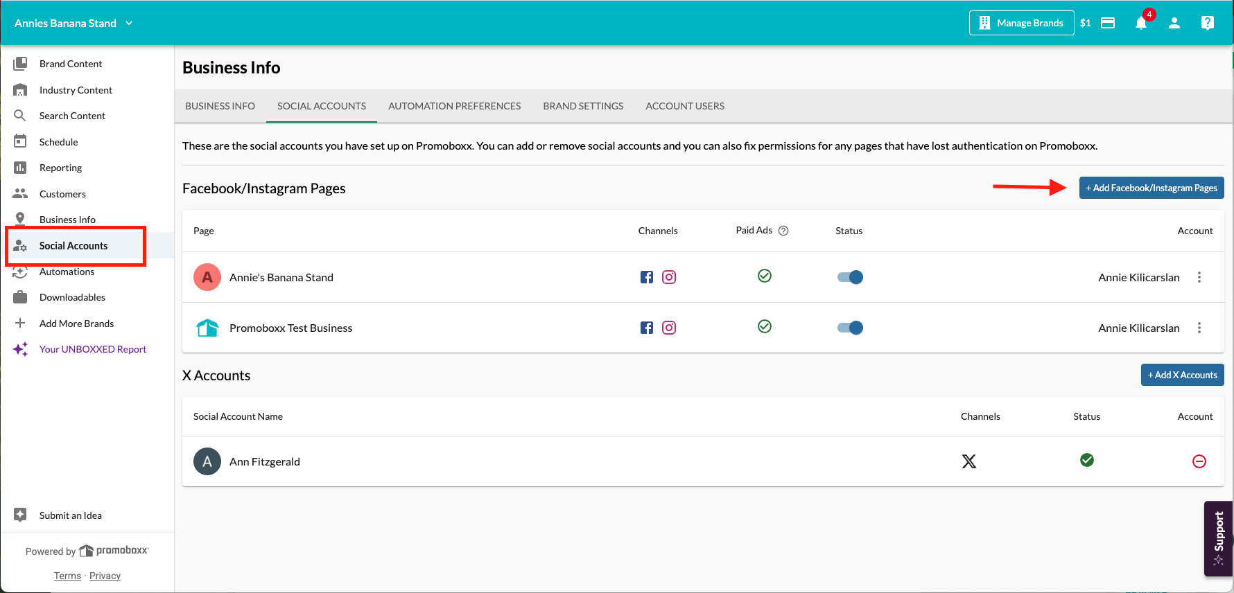The width and height of the screenshot is (1234, 593).
Task: Switch to the Account Users tab
Action: coord(685,106)
